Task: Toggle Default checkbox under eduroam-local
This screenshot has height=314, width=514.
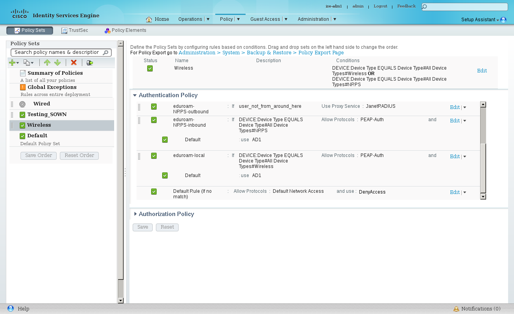Action: click(x=165, y=175)
